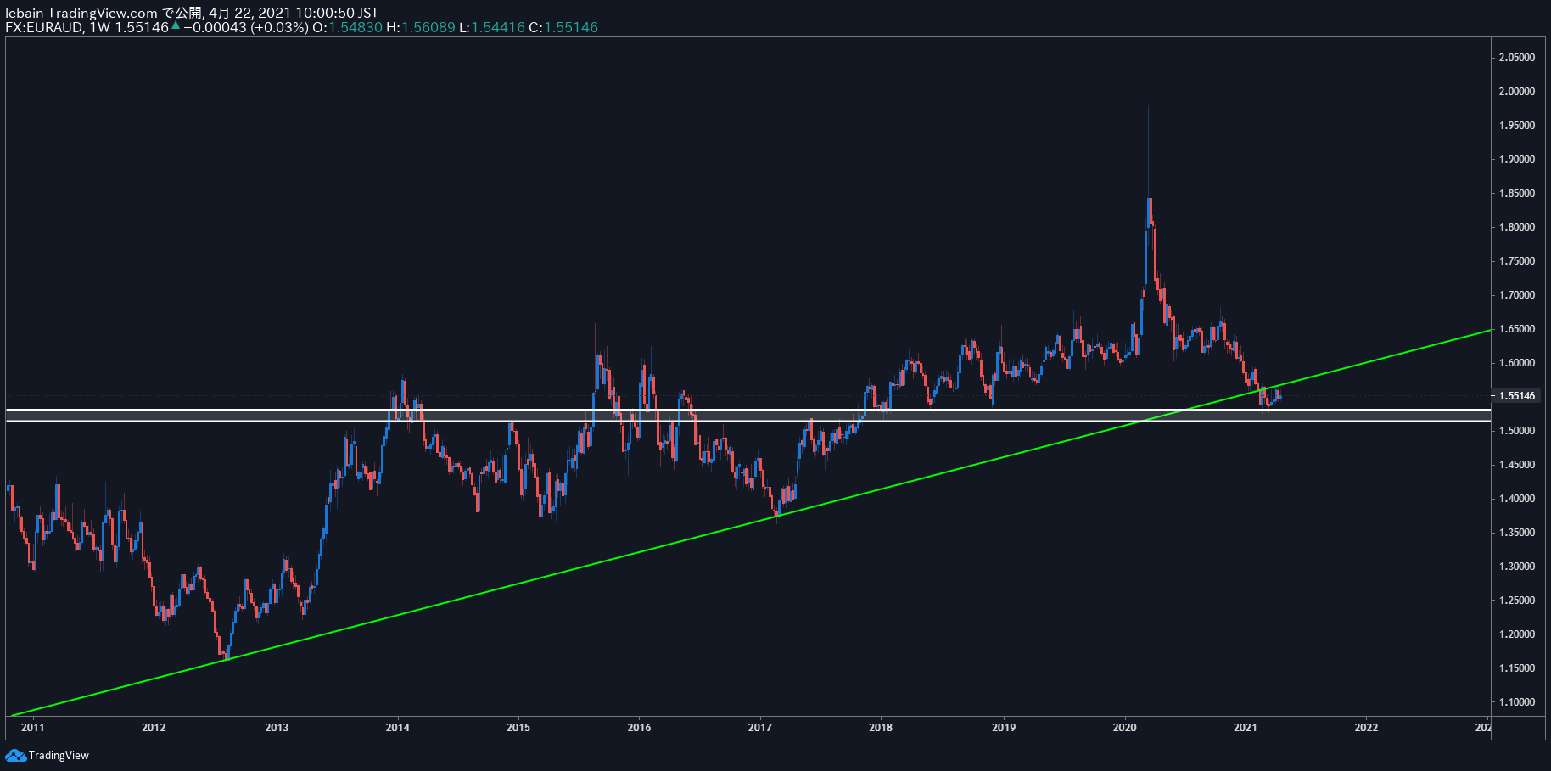1551x771 pixels.
Task: Click the change value +0.00043 (+0.03%)
Action: (246, 27)
